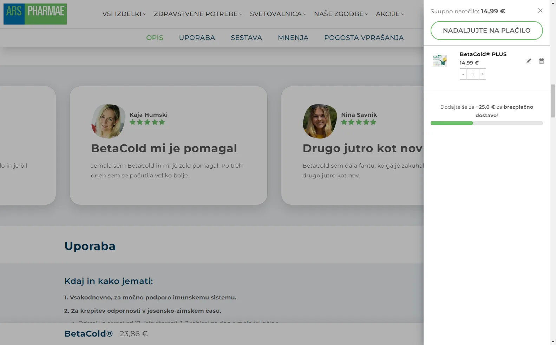This screenshot has height=345, width=556.
Task: Click the BetaCold PLUS product thumbnail
Action: pos(440,61)
